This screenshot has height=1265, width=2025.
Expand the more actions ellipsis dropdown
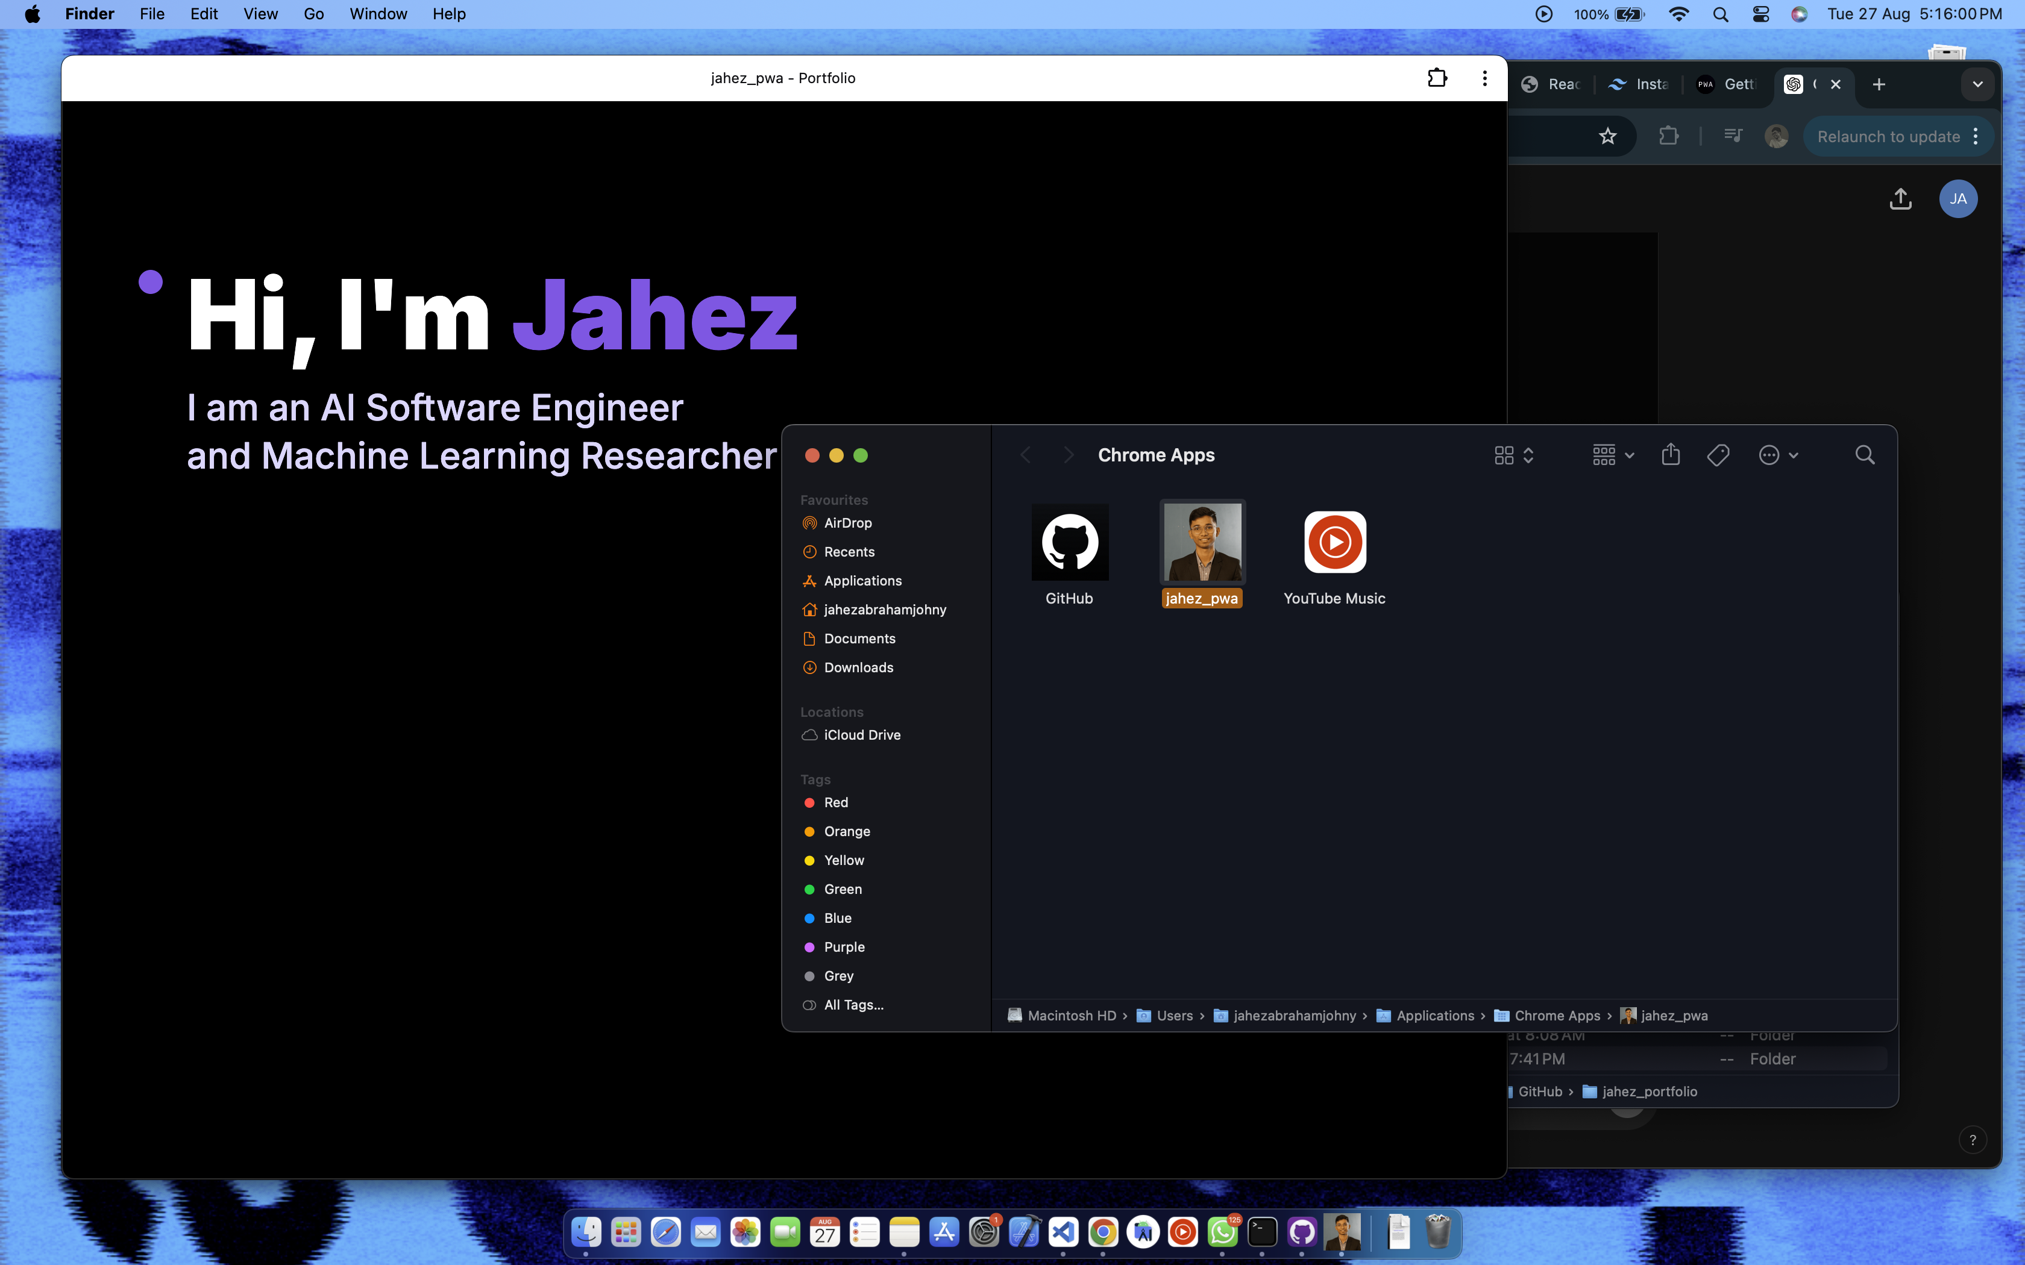(1778, 454)
